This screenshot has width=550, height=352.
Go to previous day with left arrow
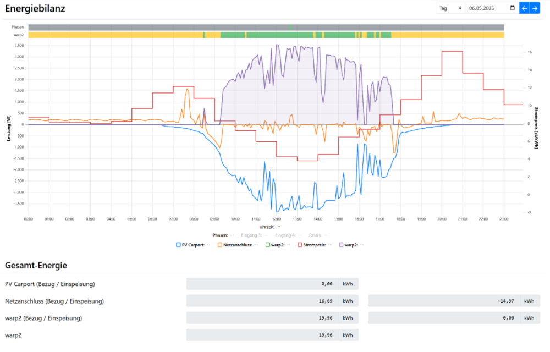click(x=524, y=8)
